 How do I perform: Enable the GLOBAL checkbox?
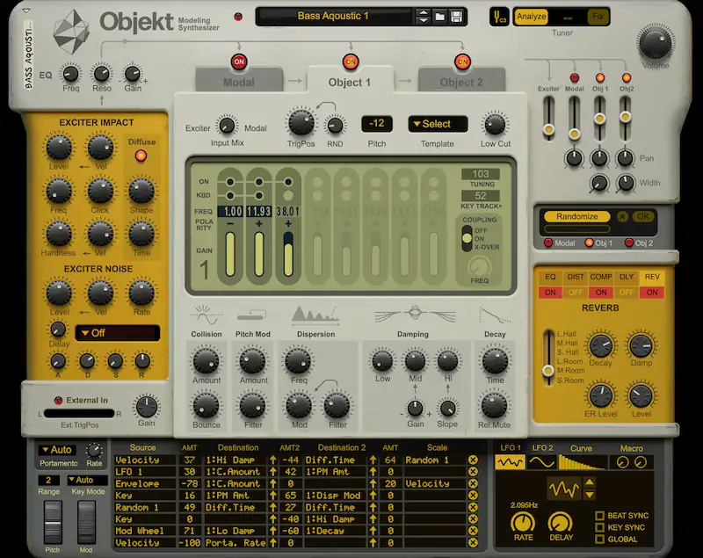pyautogui.click(x=599, y=540)
